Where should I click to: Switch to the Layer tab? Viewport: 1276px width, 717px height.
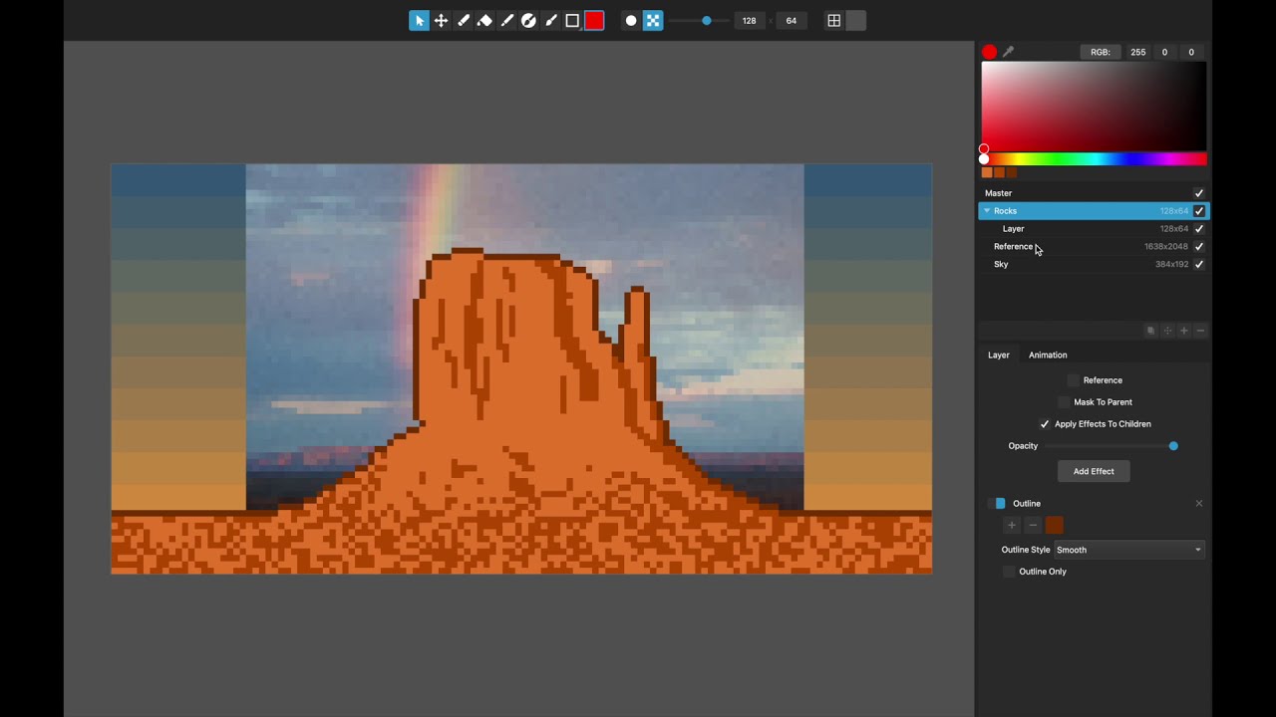click(998, 356)
